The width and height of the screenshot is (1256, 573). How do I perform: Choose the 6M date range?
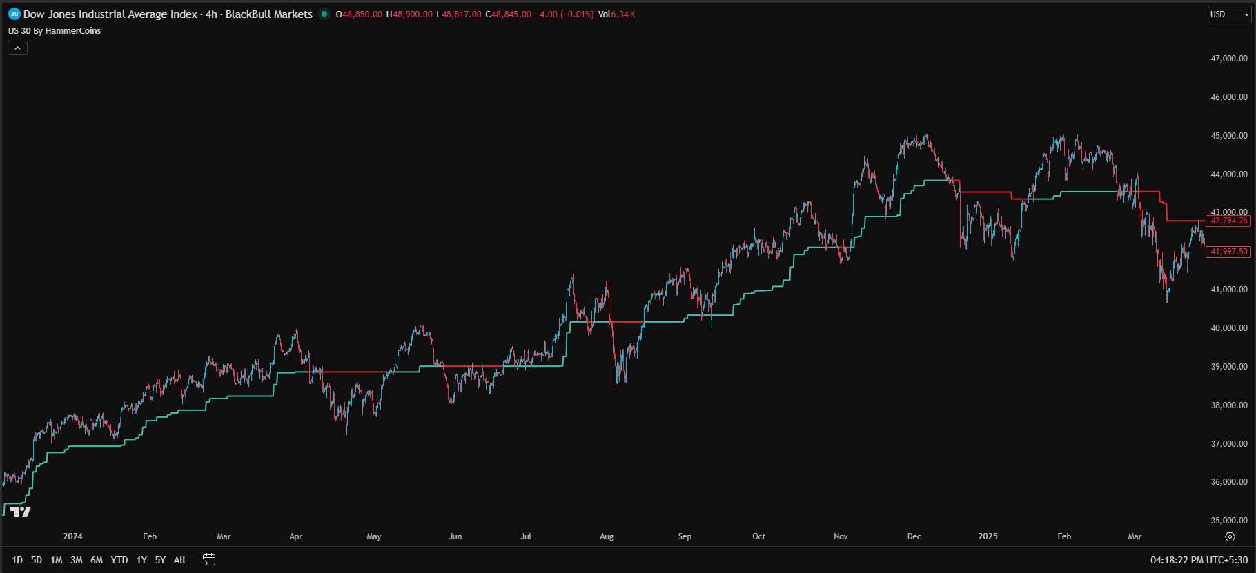point(97,560)
